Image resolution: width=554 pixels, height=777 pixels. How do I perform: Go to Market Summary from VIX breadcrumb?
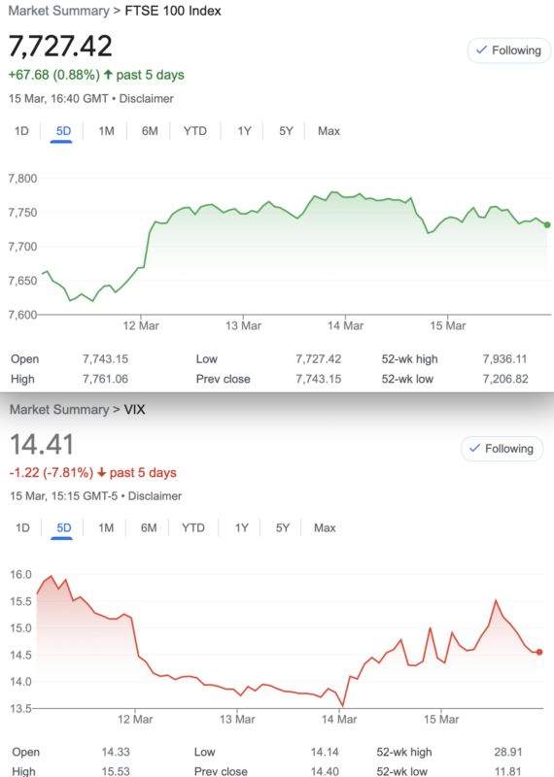point(59,409)
